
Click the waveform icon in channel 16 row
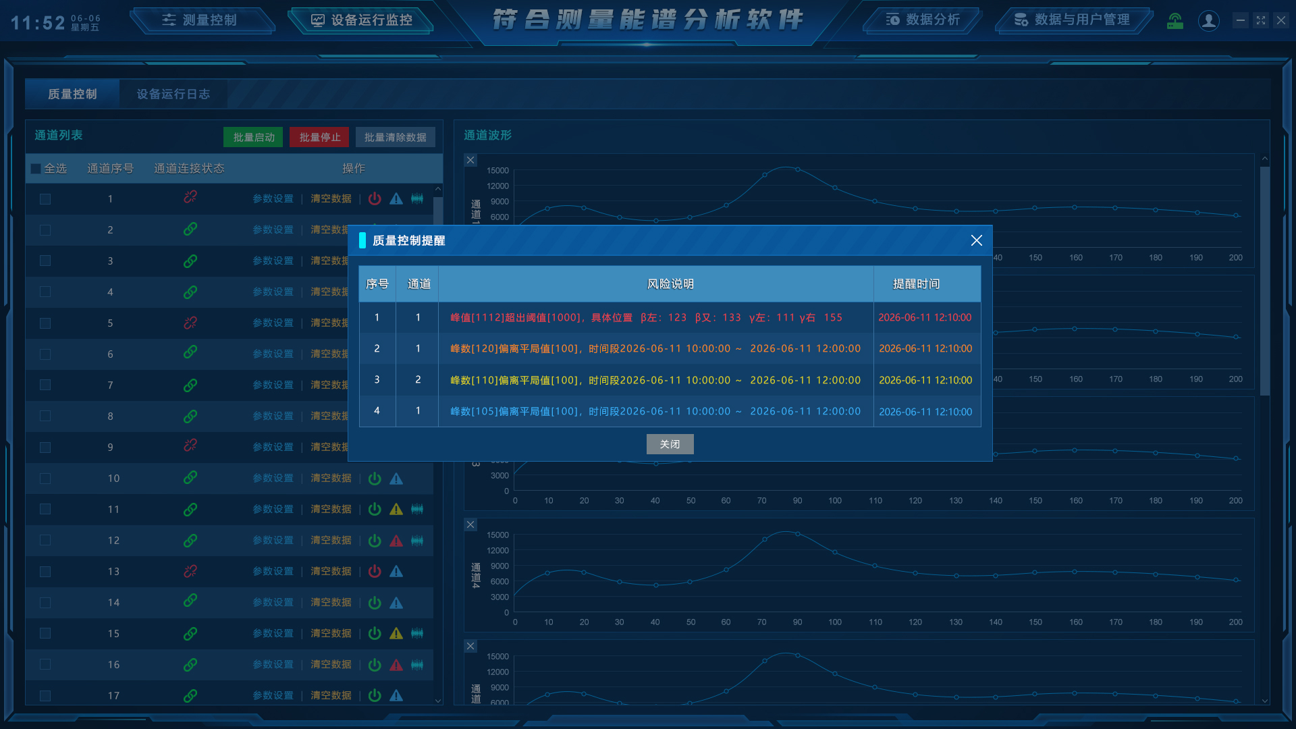coord(417,665)
